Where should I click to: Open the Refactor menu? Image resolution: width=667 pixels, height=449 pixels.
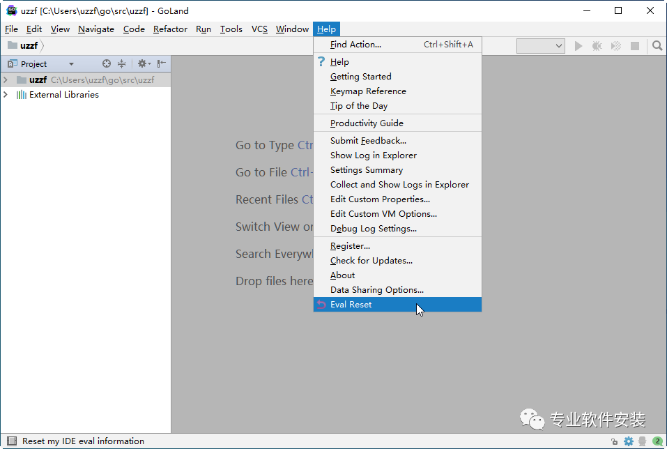pos(170,29)
